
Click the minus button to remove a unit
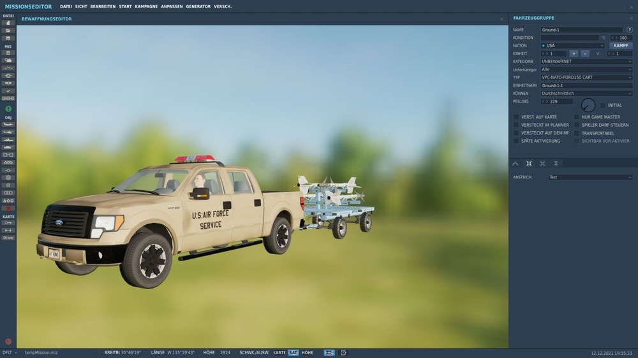[x=584, y=54]
